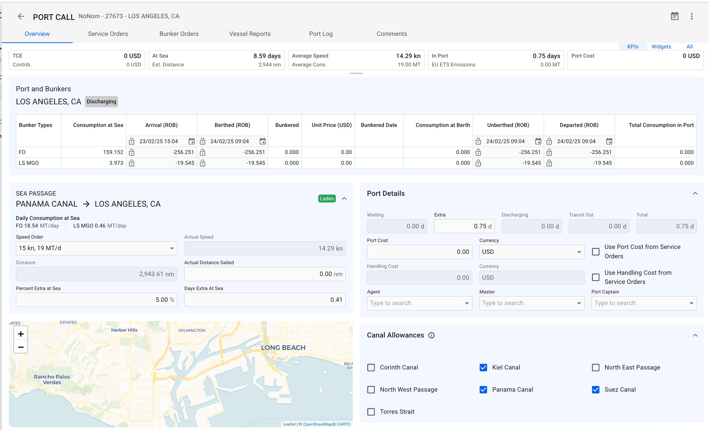Click Canal Allowances info icon
709x430 pixels.
[x=431, y=335]
